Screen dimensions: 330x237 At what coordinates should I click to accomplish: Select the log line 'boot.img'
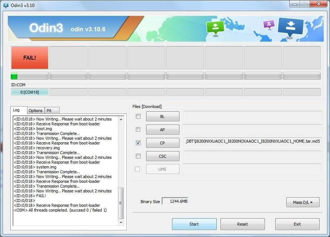[33, 129]
